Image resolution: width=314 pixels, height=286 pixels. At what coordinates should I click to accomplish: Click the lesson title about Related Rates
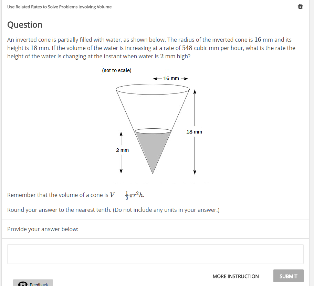pos(59,7)
